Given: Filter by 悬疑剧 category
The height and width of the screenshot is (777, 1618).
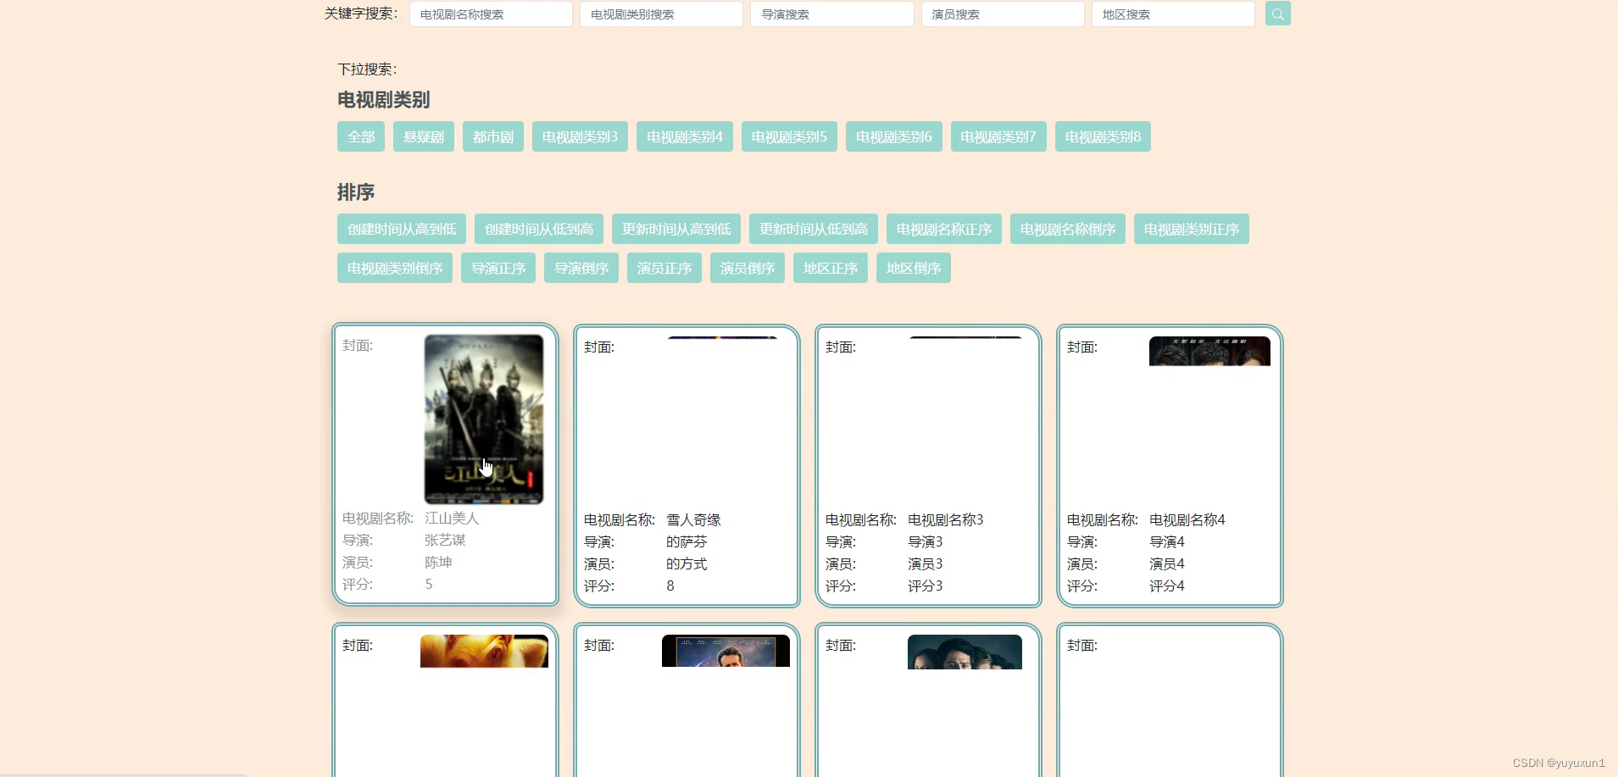Looking at the screenshot, I should (x=424, y=136).
